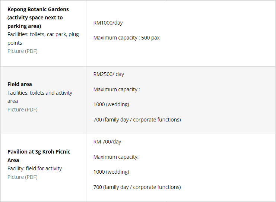Open Picture (PDF) link for Pavilion at Sg Kroh
This screenshot has width=276, height=202.
(22, 177)
